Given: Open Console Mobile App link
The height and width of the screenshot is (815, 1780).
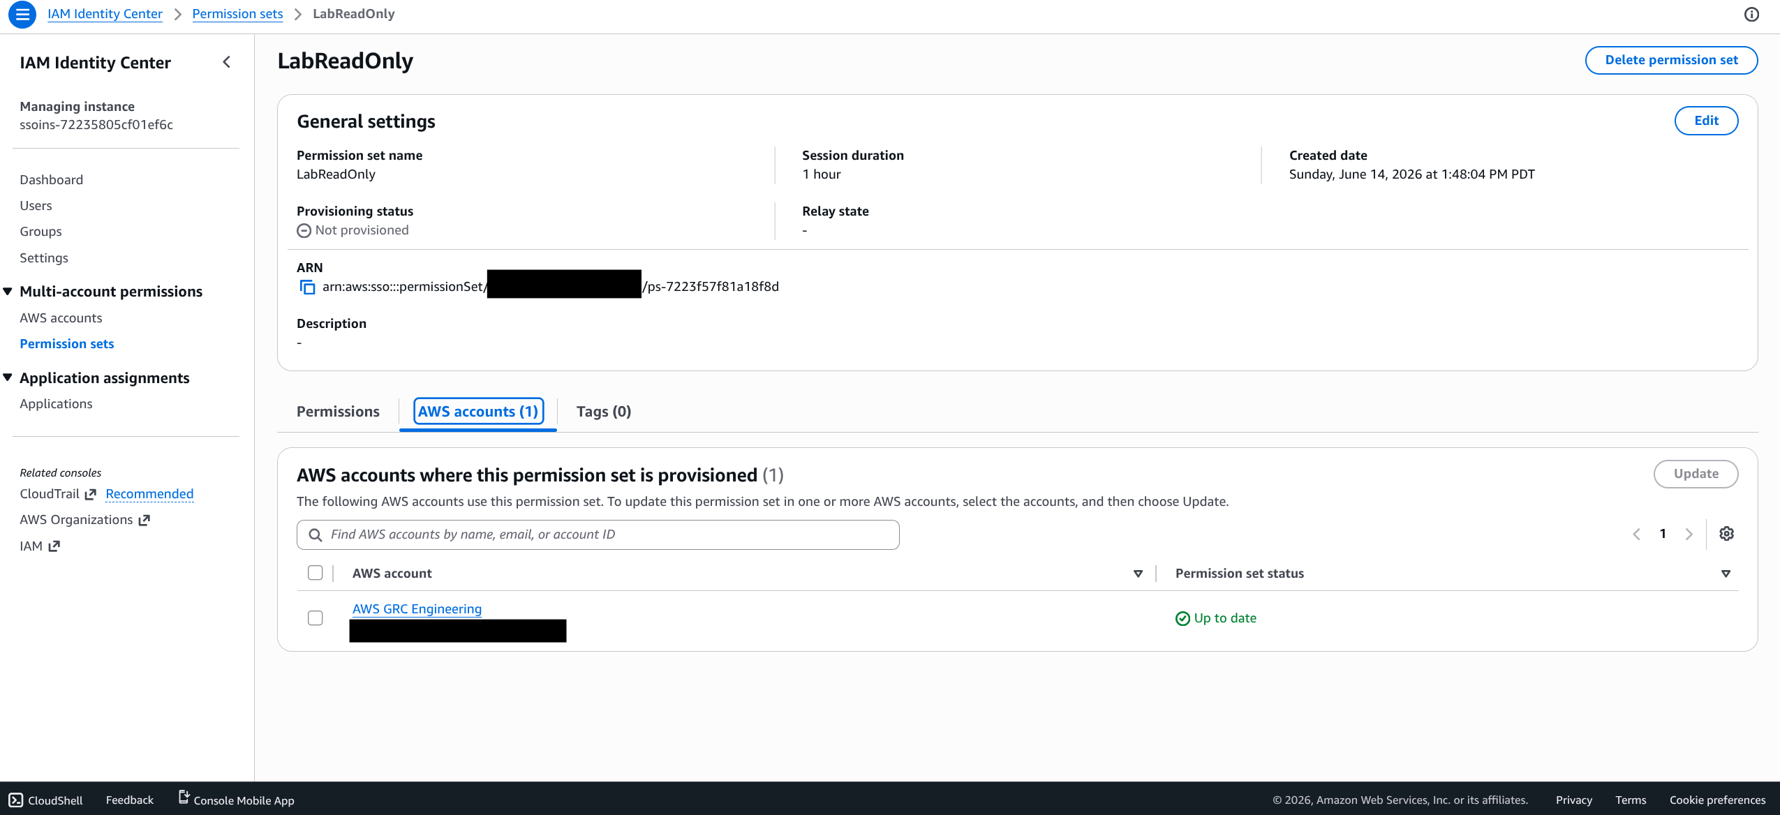Looking at the screenshot, I should coord(236,800).
